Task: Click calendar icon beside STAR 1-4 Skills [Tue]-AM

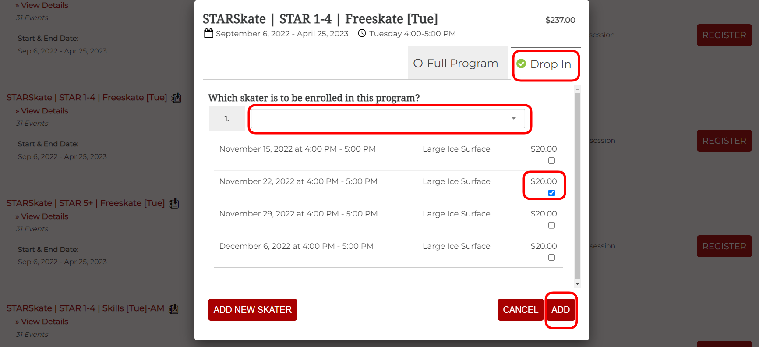Action: pos(174,309)
